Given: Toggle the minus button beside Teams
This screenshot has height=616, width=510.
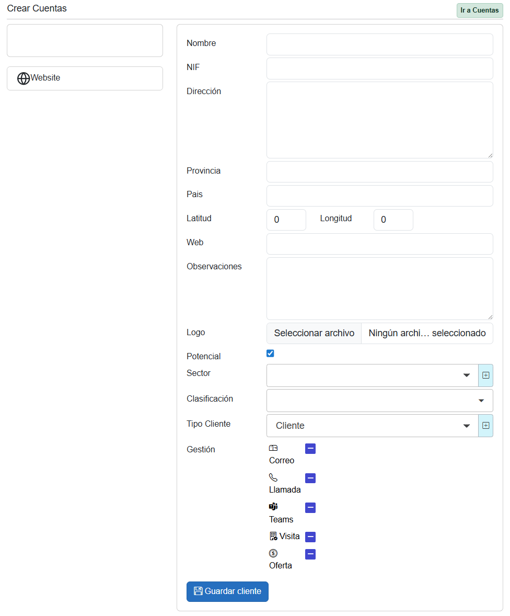Looking at the screenshot, I should [x=310, y=507].
